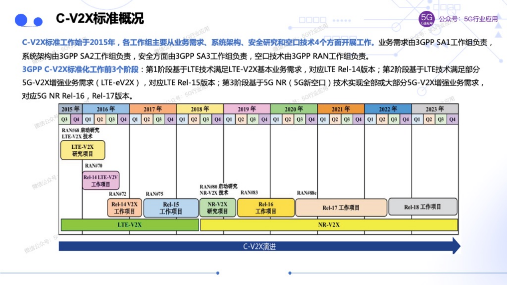Click the Q3 cell under 2019年
The width and height of the screenshot is (507, 285).
coord(252,119)
